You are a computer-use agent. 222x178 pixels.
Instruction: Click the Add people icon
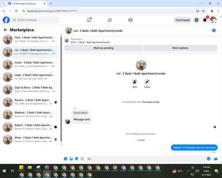point(135,82)
